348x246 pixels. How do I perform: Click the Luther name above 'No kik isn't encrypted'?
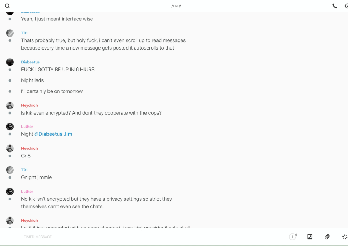pyautogui.click(x=27, y=192)
